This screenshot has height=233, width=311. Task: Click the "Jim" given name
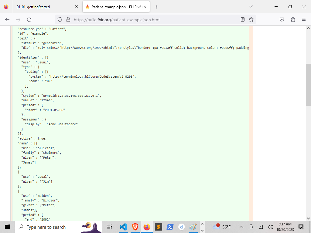tap(46, 181)
